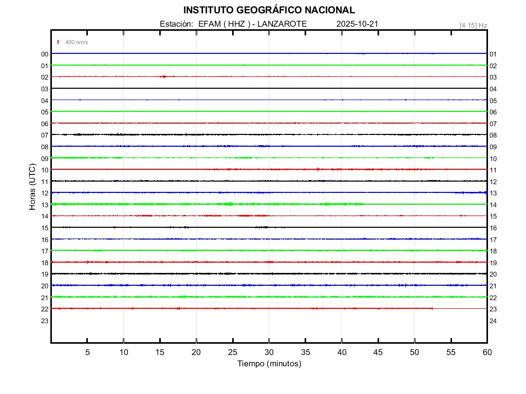Click the 60 minute tick label

point(487,352)
